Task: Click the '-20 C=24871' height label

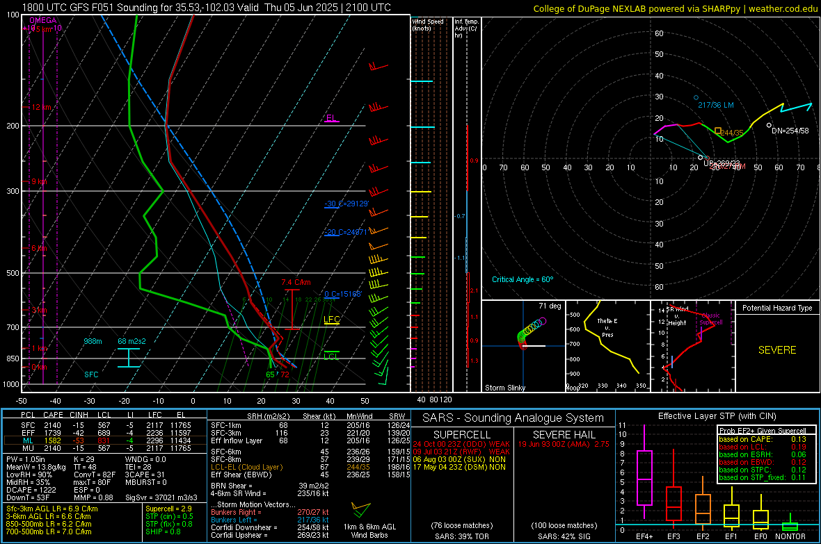Action: point(346,232)
